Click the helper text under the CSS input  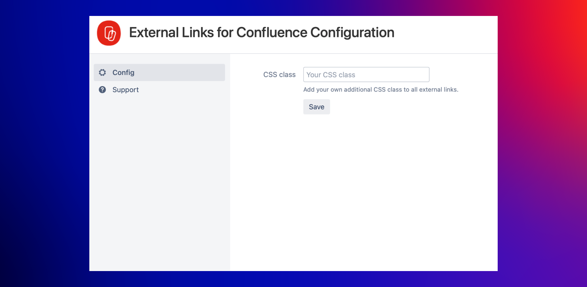[x=380, y=90]
